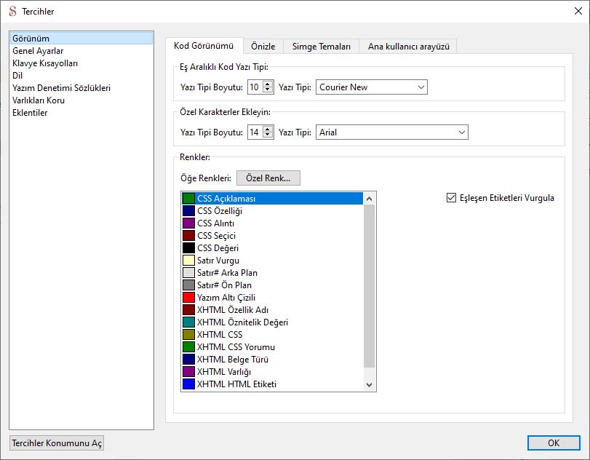
Task: Click the purple CSS Alıntı color swatch
Action: pos(188,223)
